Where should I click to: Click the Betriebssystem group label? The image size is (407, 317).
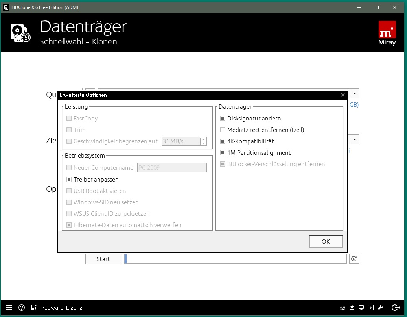[x=85, y=156]
